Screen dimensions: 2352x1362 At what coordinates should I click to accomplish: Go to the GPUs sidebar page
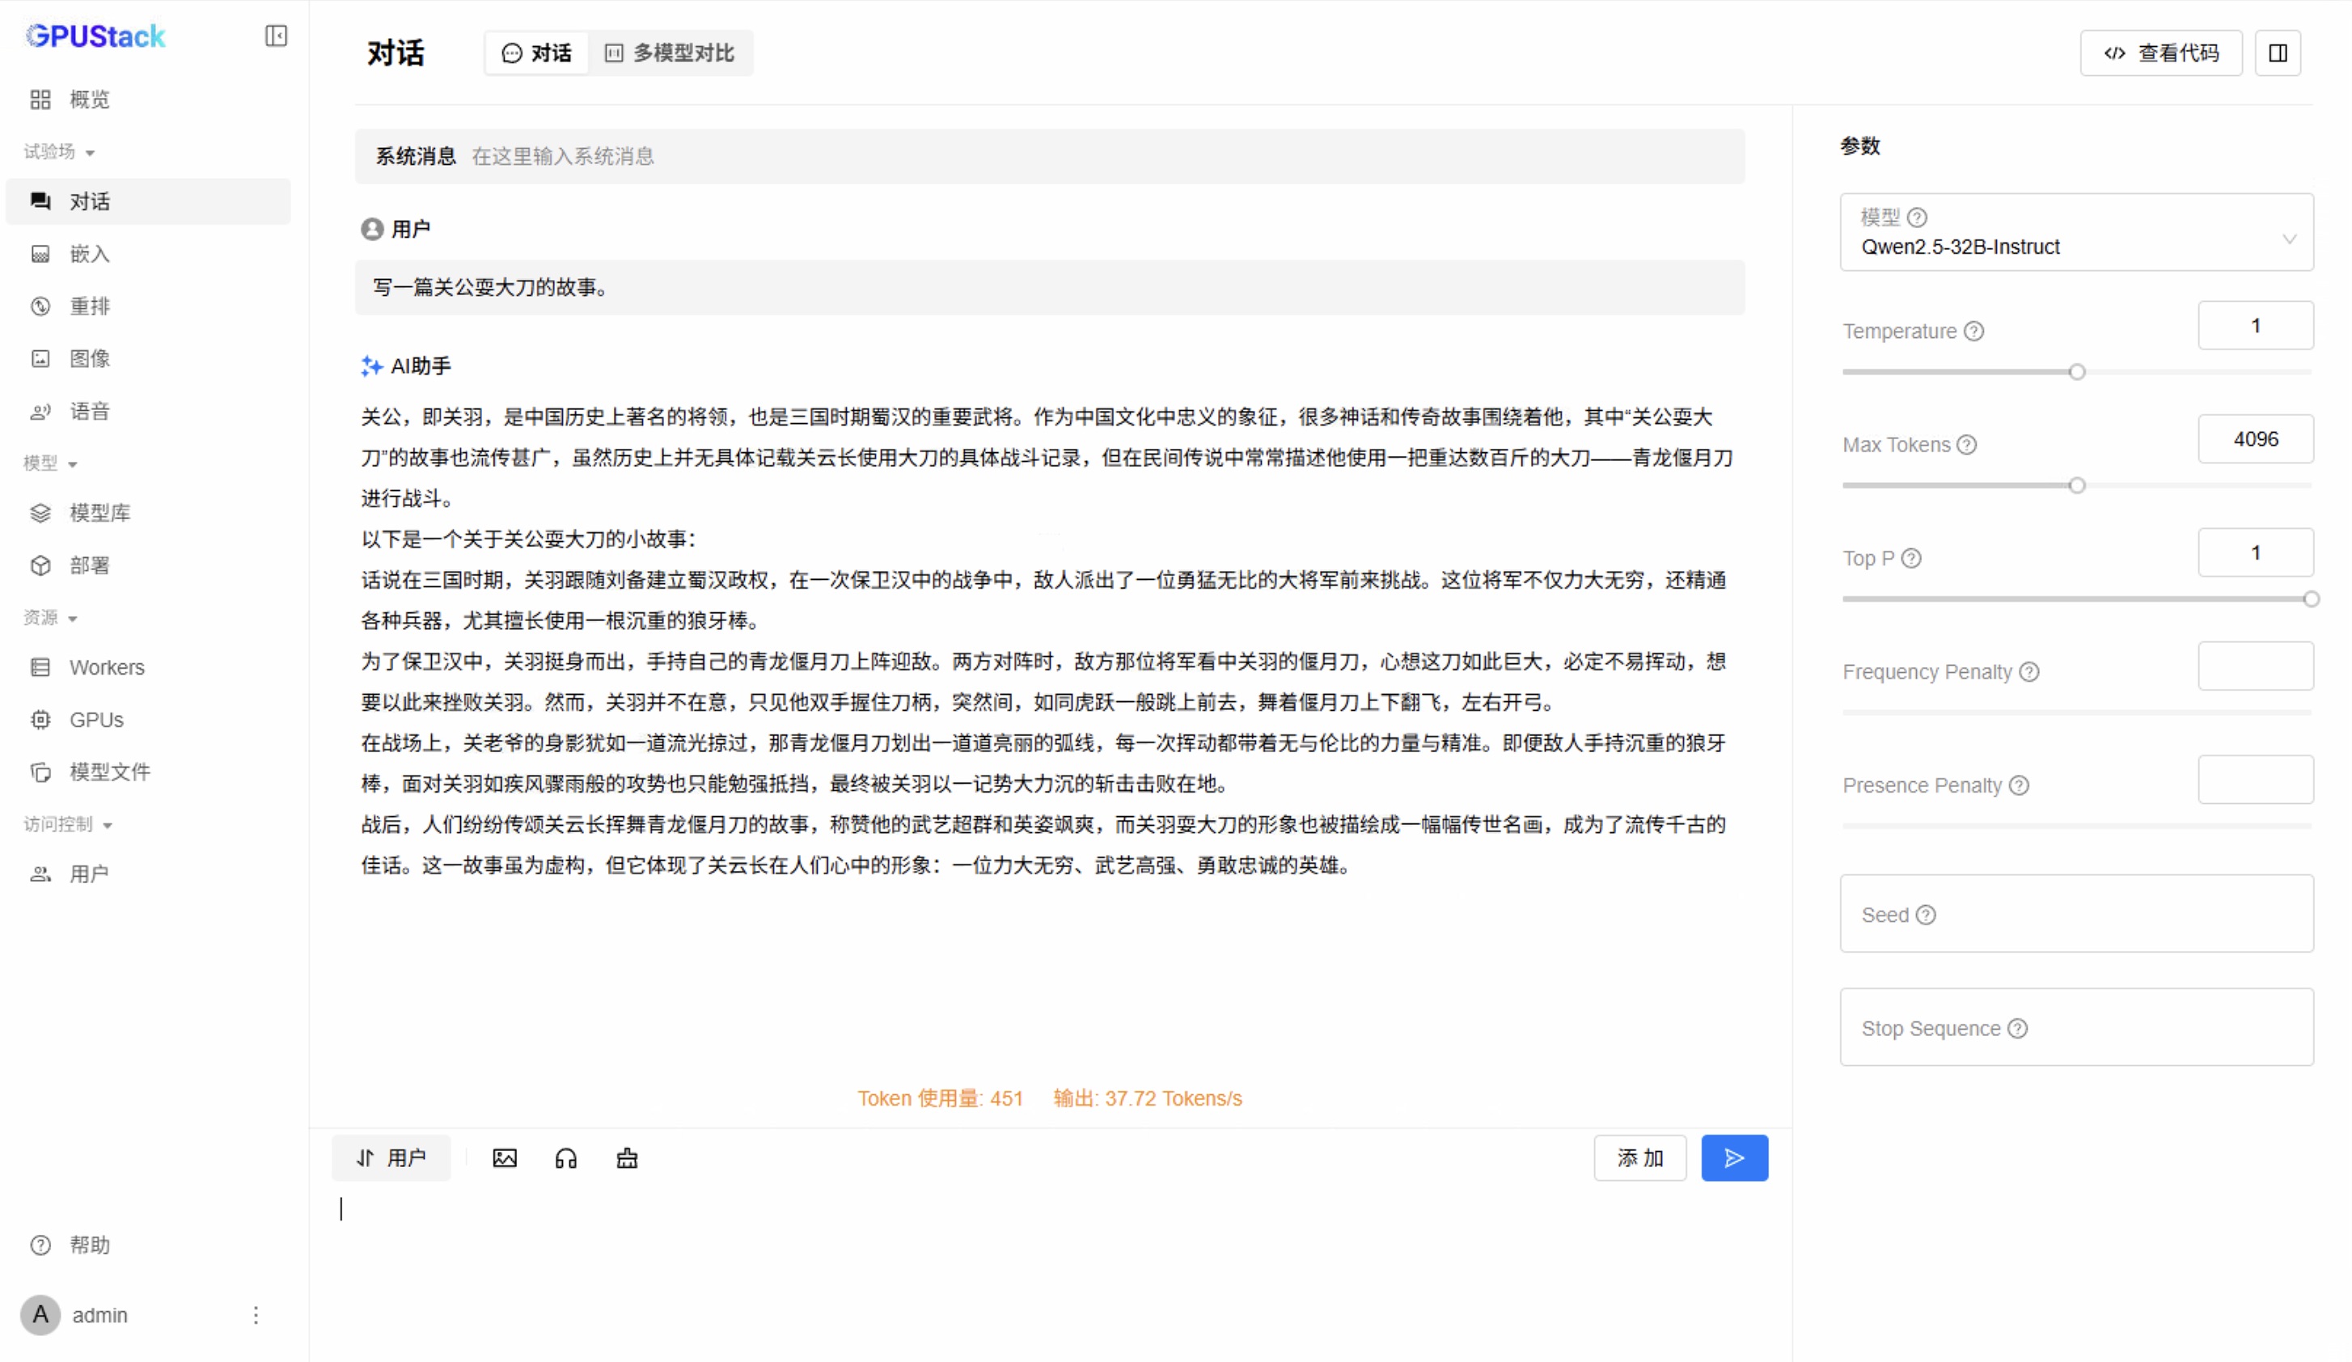(96, 720)
